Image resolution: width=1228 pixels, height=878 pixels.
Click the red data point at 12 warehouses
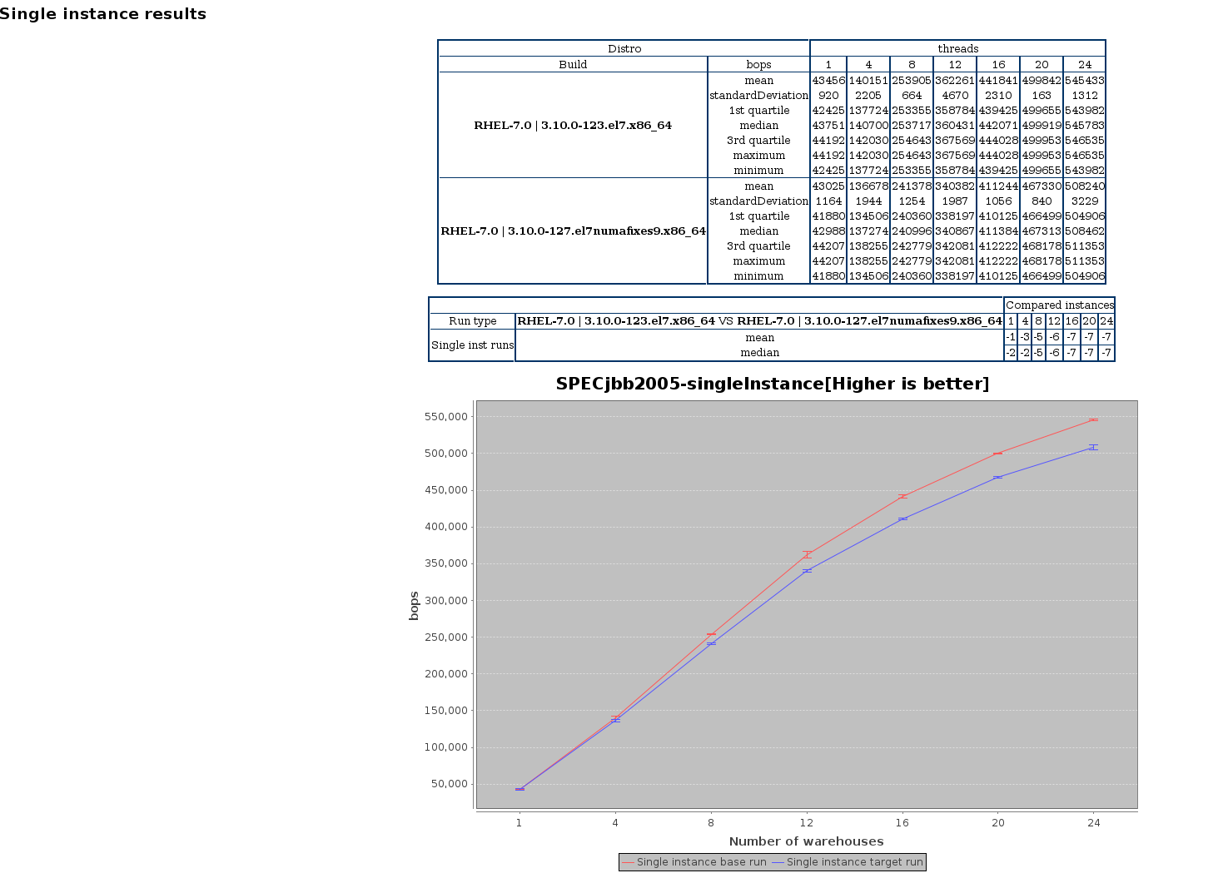[x=806, y=553]
